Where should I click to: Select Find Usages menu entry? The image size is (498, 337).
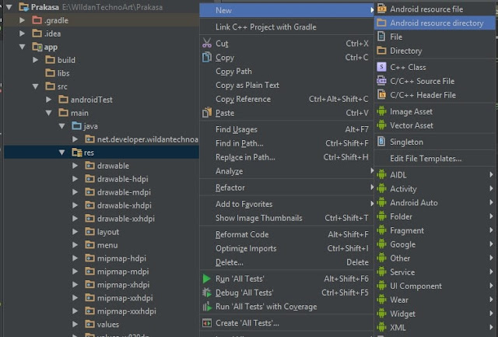(286, 129)
